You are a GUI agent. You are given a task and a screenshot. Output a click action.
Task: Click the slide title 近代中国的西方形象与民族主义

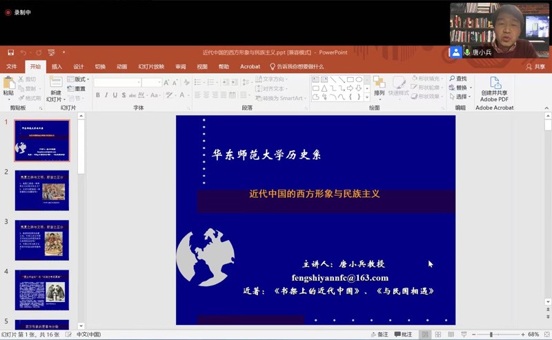(315, 194)
